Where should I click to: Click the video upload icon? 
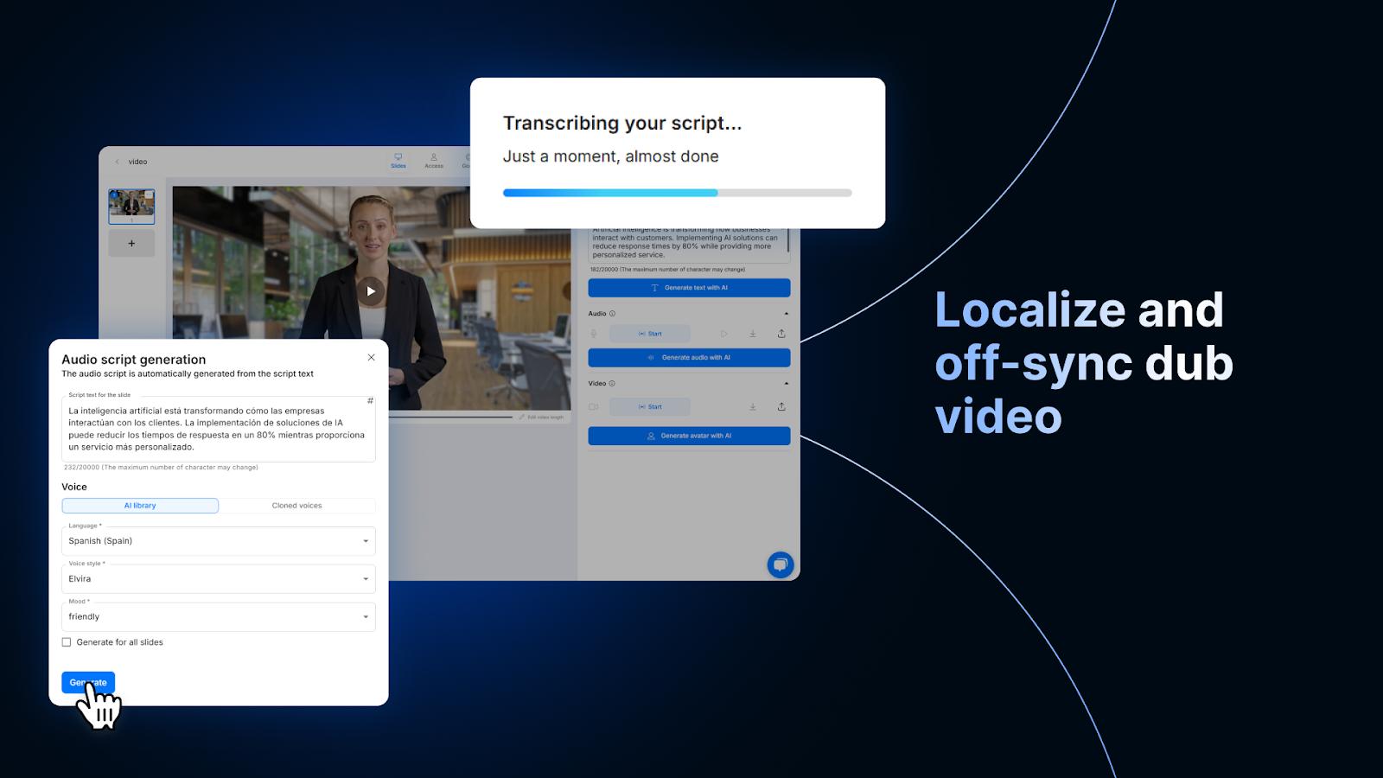point(781,406)
